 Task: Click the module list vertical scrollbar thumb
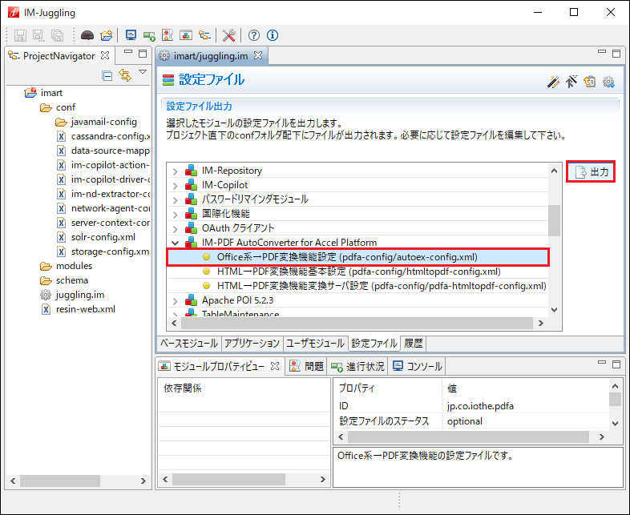pyautogui.click(x=554, y=220)
